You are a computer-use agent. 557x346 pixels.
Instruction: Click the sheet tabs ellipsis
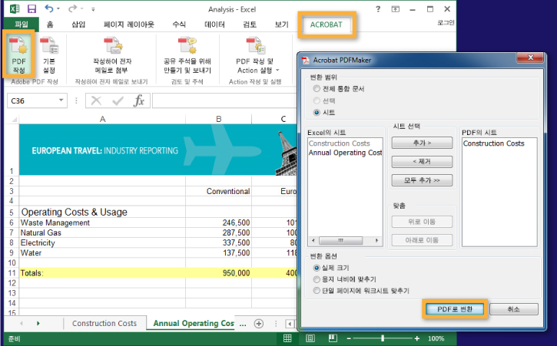[x=243, y=324]
